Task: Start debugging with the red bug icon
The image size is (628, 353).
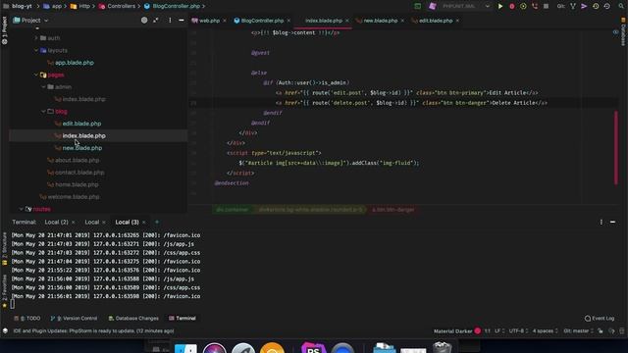Action: [x=511, y=6]
